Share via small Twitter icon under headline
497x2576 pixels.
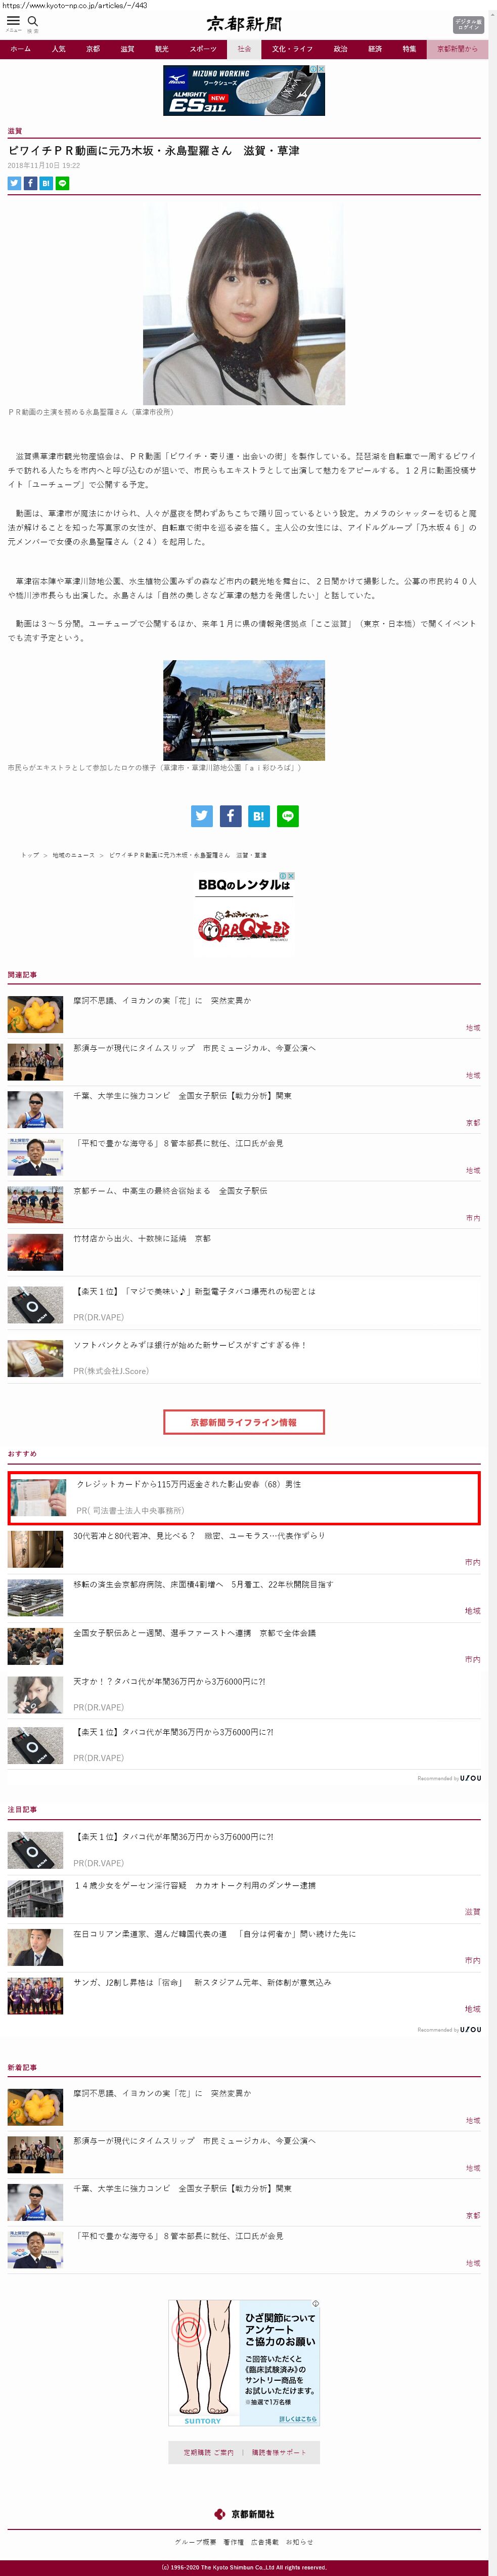point(14,183)
